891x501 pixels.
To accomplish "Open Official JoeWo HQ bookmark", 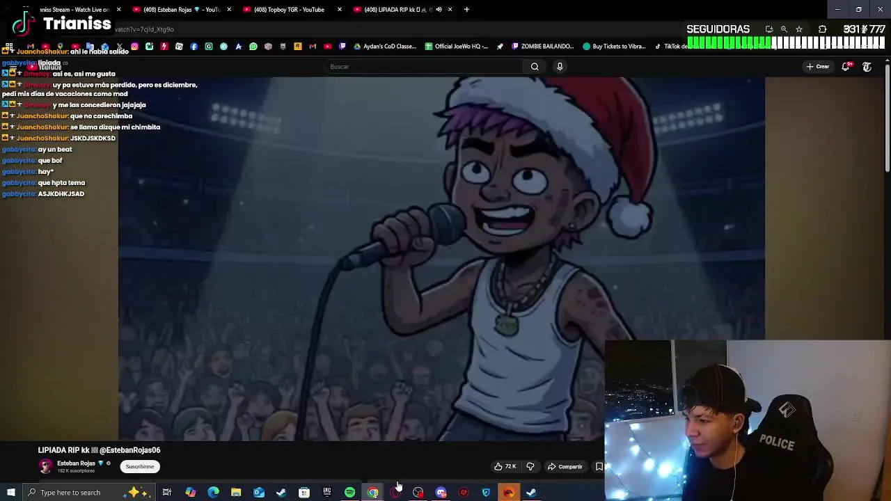I will click(x=456, y=47).
